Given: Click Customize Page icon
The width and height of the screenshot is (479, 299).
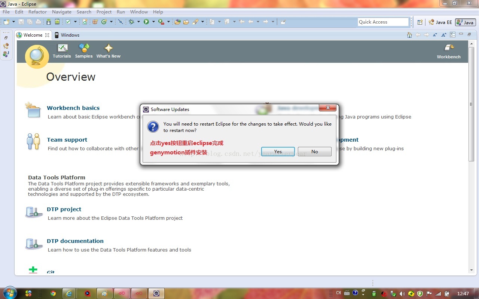Looking at the screenshot, I should pyautogui.click(x=452, y=35).
